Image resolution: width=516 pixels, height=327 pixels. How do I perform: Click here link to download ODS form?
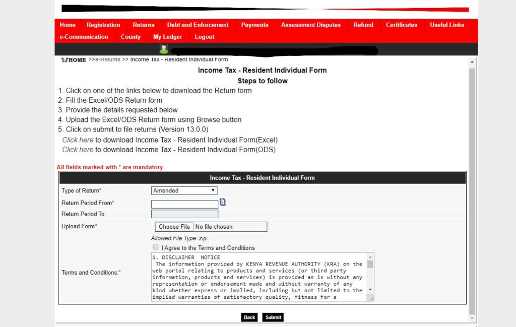pos(78,150)
